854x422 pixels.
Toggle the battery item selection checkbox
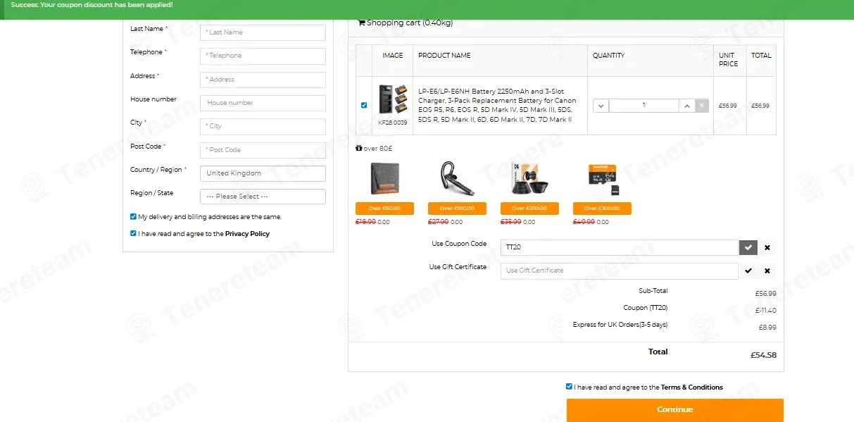point(364,105)
